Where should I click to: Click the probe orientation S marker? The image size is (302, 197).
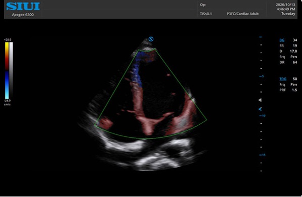tap(151, 39)
